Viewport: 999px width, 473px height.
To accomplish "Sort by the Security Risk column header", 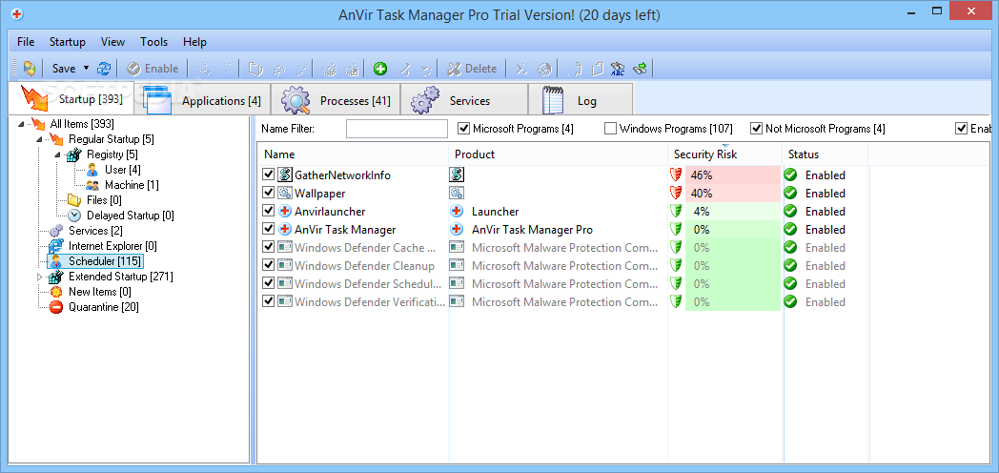I will click(x=725, y=154).
